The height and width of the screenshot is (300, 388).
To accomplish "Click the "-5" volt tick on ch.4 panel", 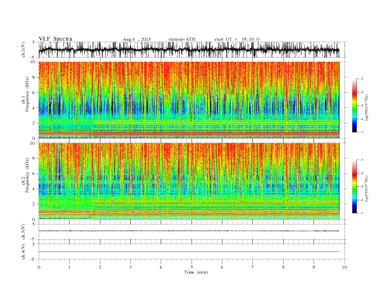I will click(33, 259).
